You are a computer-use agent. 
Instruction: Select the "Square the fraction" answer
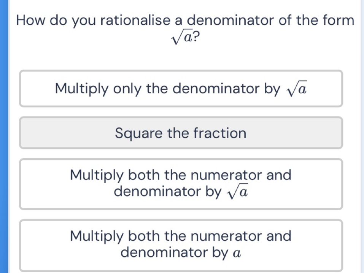(181, 133)
